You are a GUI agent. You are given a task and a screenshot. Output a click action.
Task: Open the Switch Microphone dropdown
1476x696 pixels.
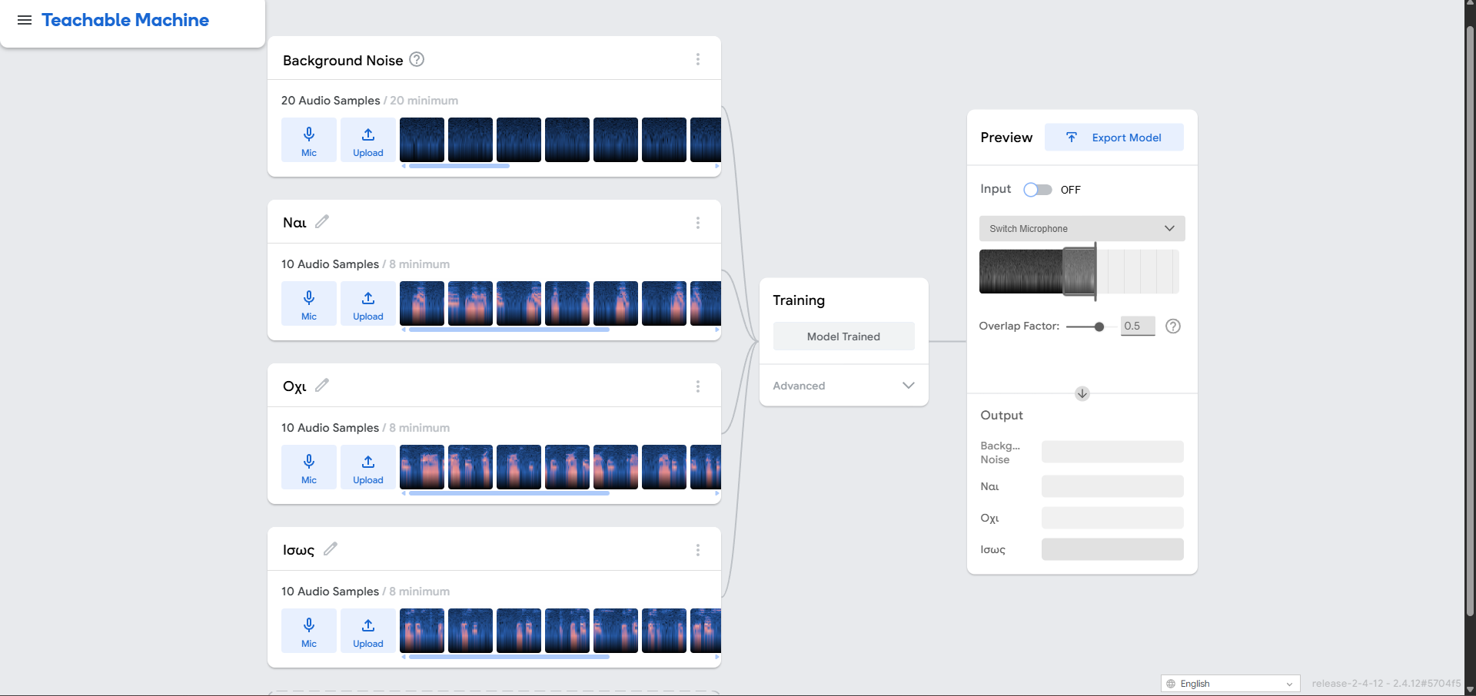[x=1082, y=229]
